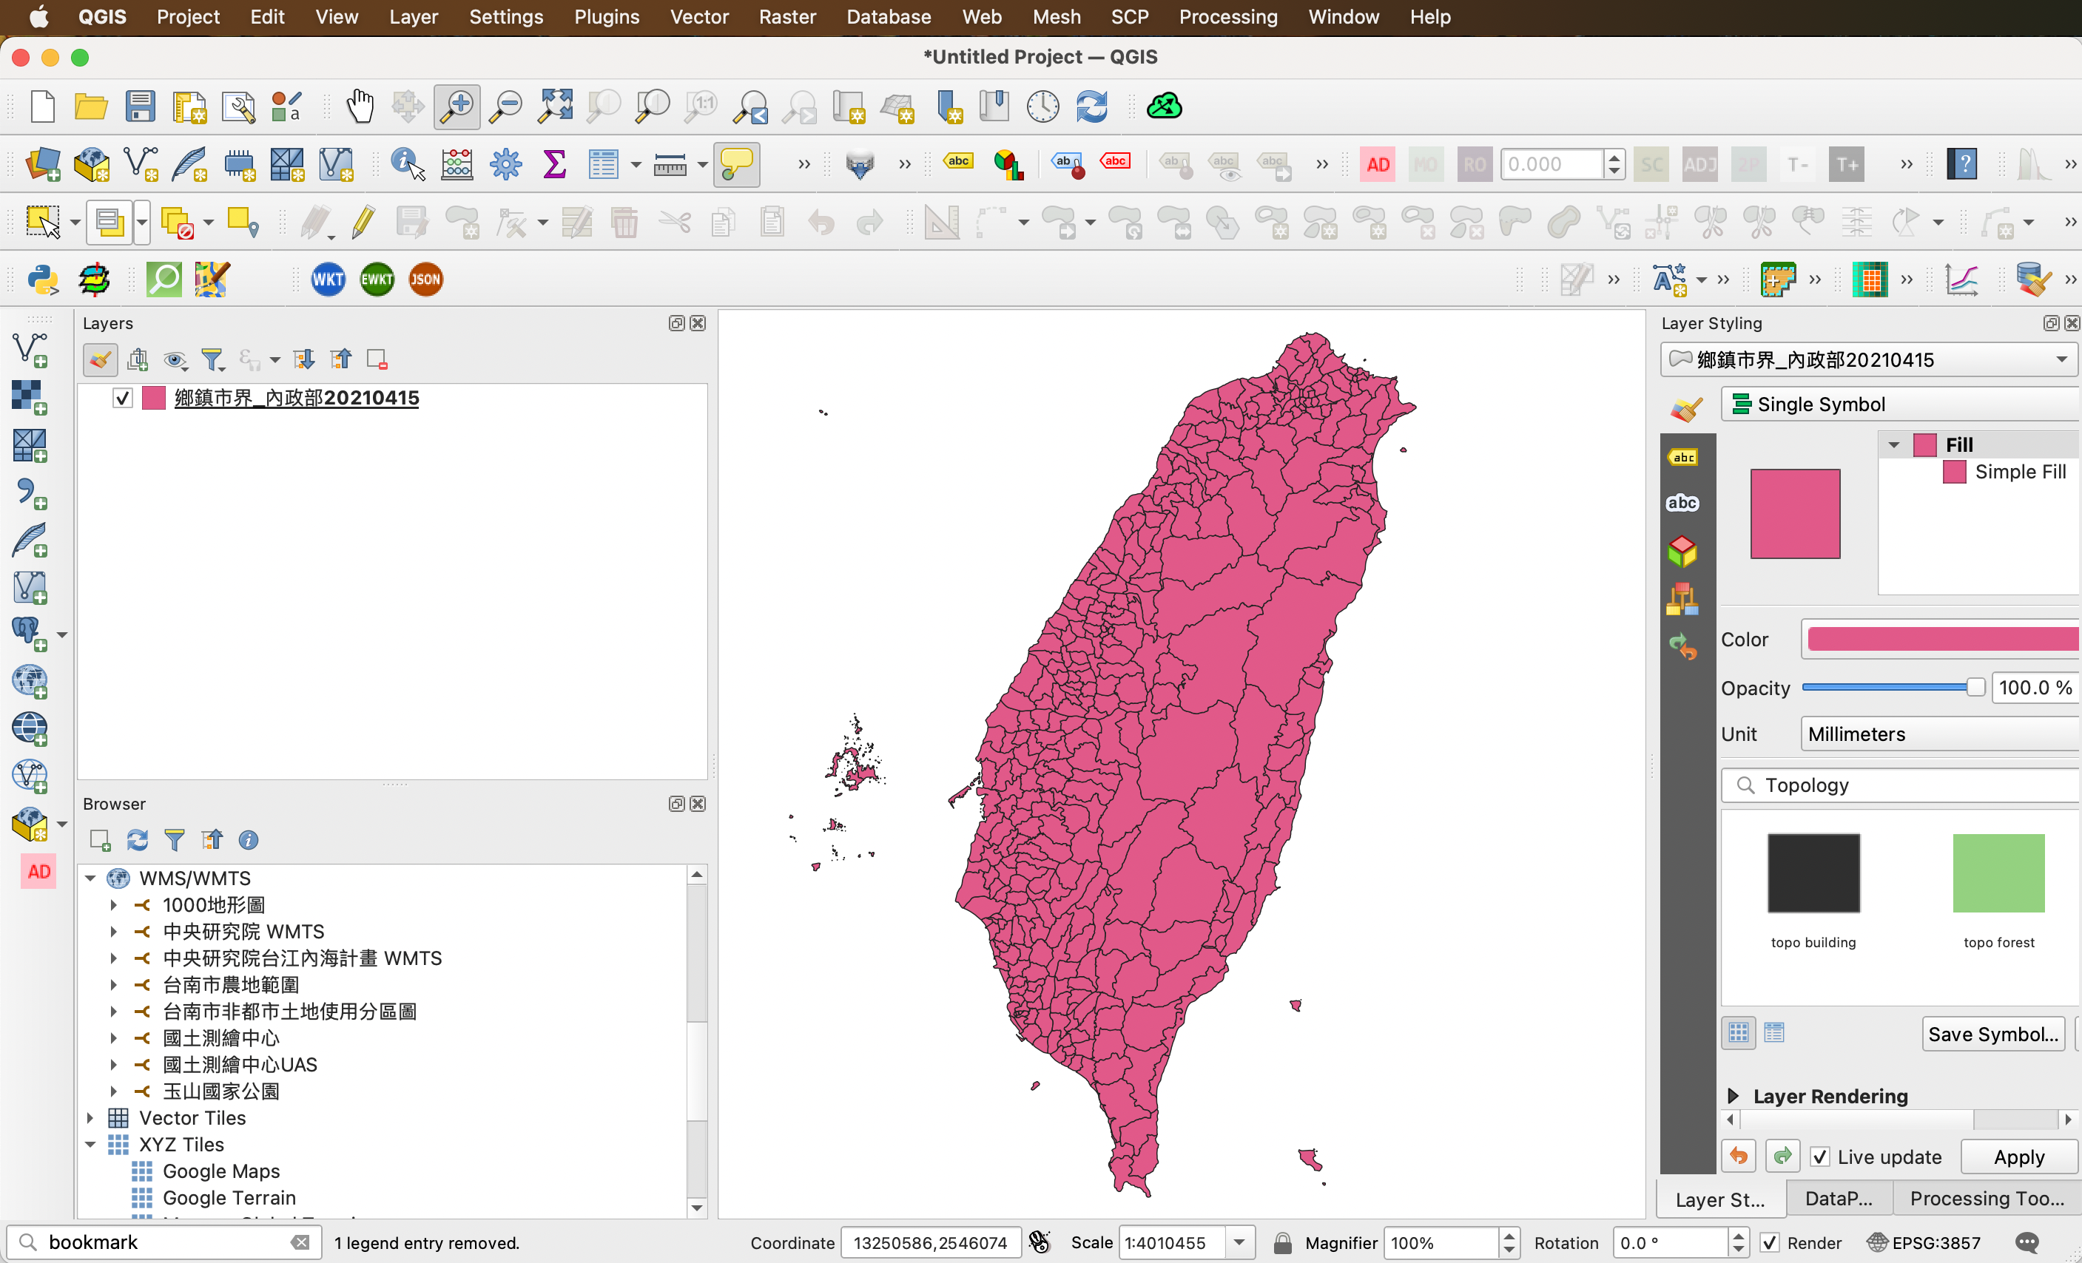This screenshot has width=2082, height=1263.
Task: Click the Refresh map icon
Action: pyautogui.click(x=1092, y=107)
